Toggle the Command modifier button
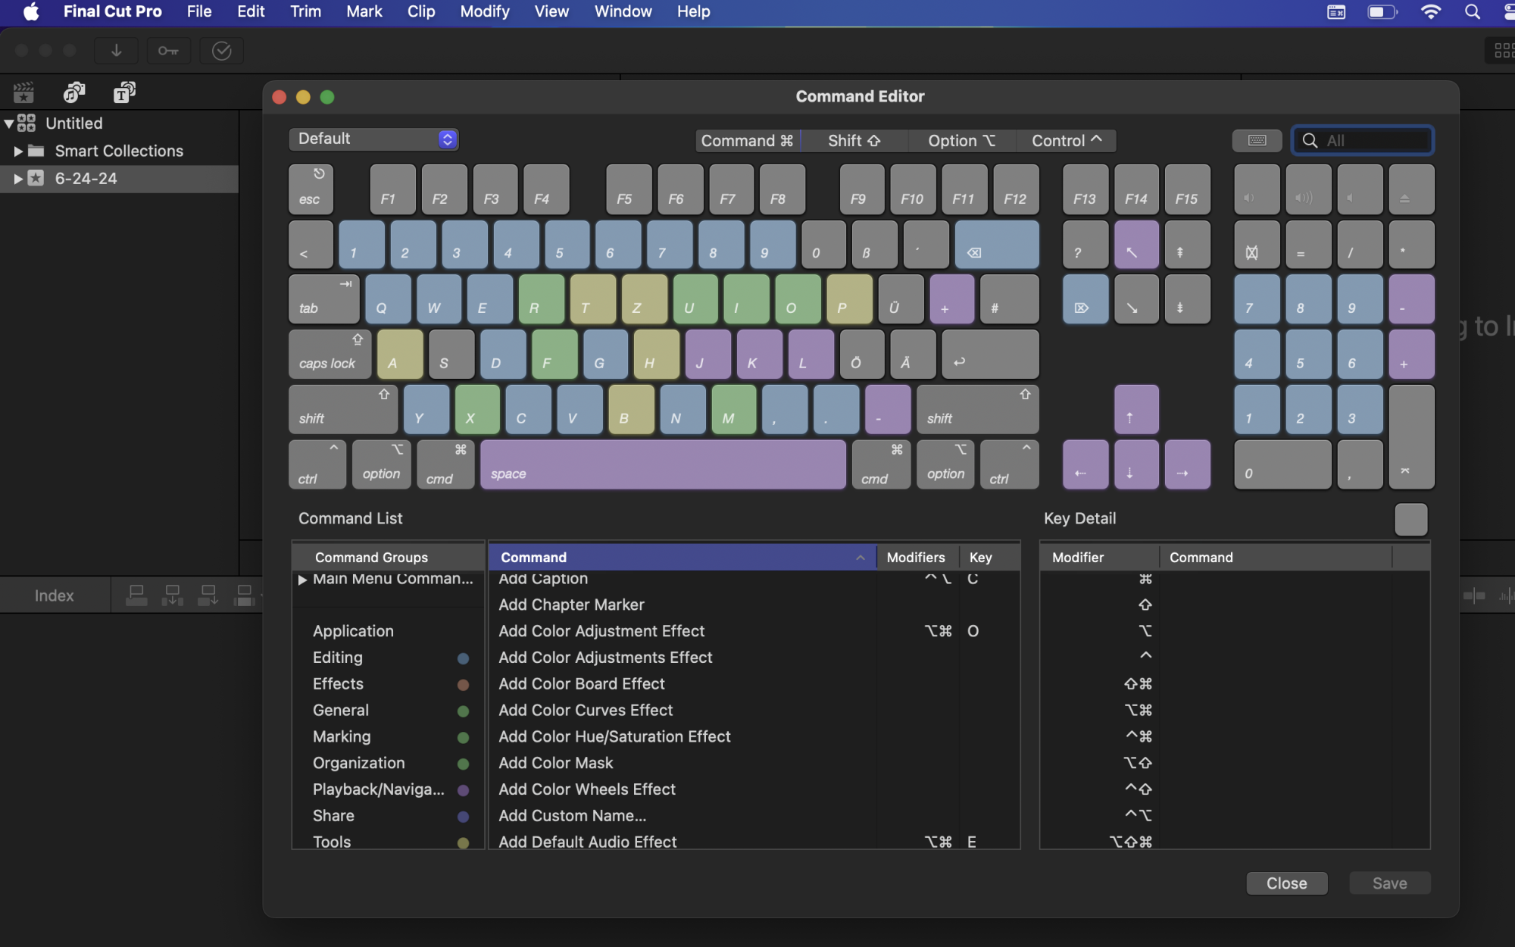 [x=747, y=140]
